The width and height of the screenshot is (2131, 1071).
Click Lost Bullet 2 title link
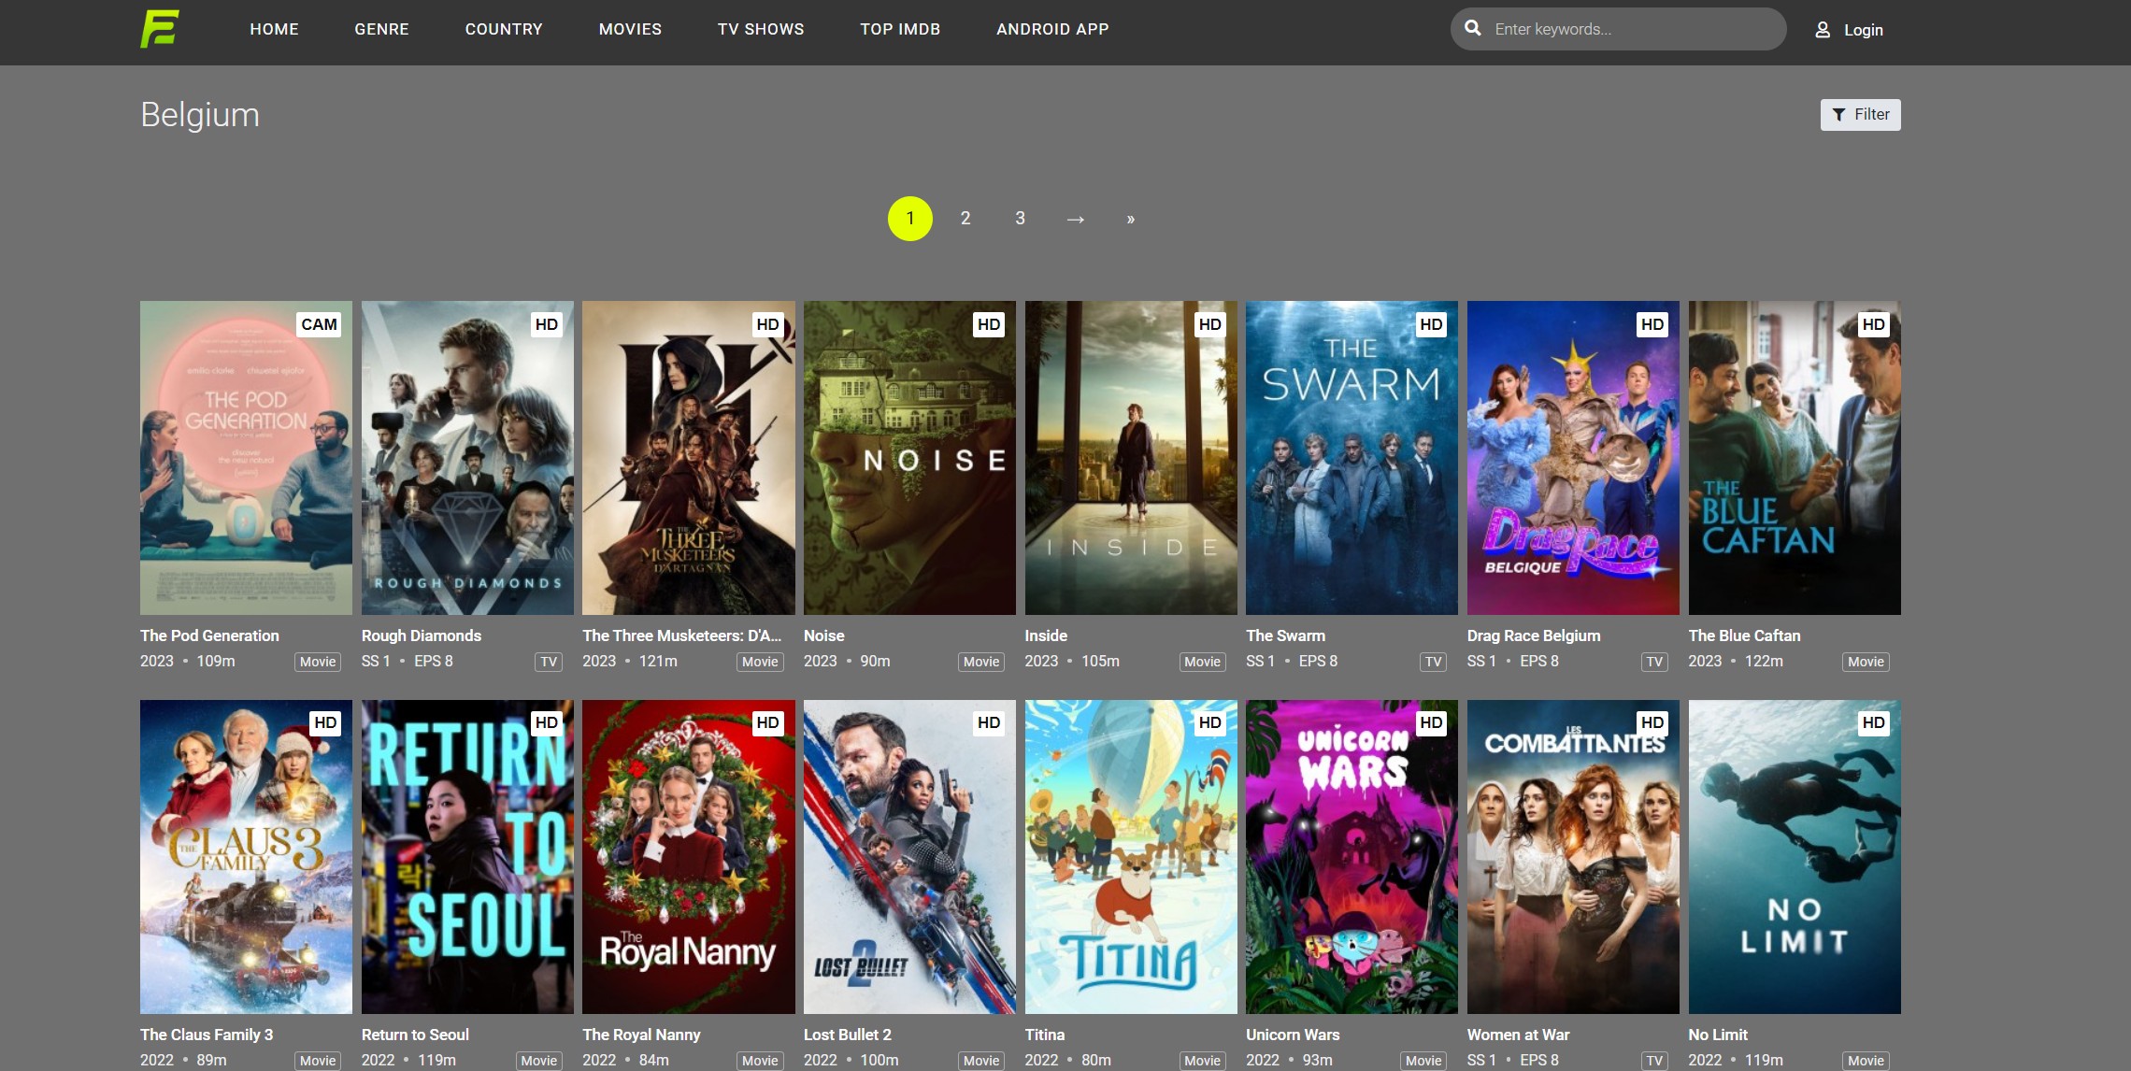(848, 1035)
